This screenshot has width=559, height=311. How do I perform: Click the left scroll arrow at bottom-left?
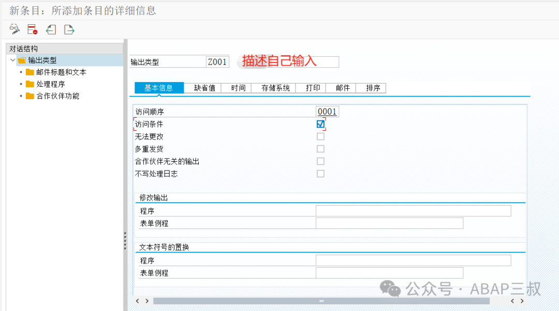[138, 301]
